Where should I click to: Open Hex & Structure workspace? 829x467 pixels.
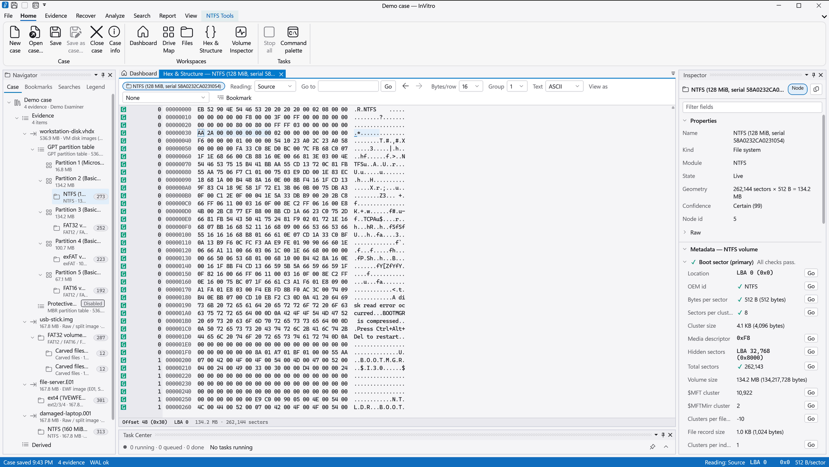(x=210, y=39)
